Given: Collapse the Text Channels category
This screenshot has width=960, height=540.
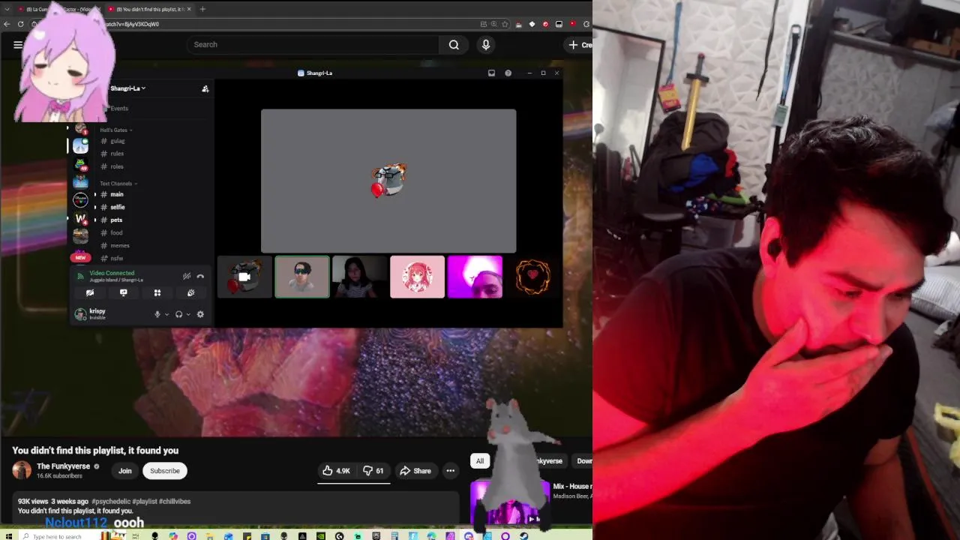Looking at the screenshot, I should (118, 184).
